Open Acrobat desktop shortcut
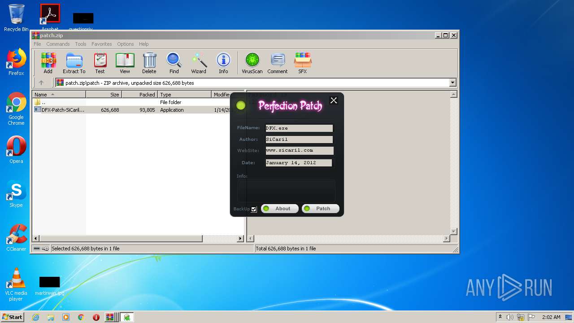Screen dimensions: 574x323 coord(50,17)
